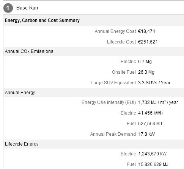Click the Large SUV Equivalent label
Viewport: 184px width, 169px height.
coord(113,83)
